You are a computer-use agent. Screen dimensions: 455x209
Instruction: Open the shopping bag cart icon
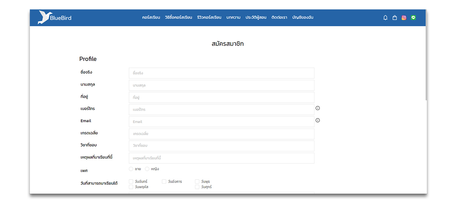(395, 18)
